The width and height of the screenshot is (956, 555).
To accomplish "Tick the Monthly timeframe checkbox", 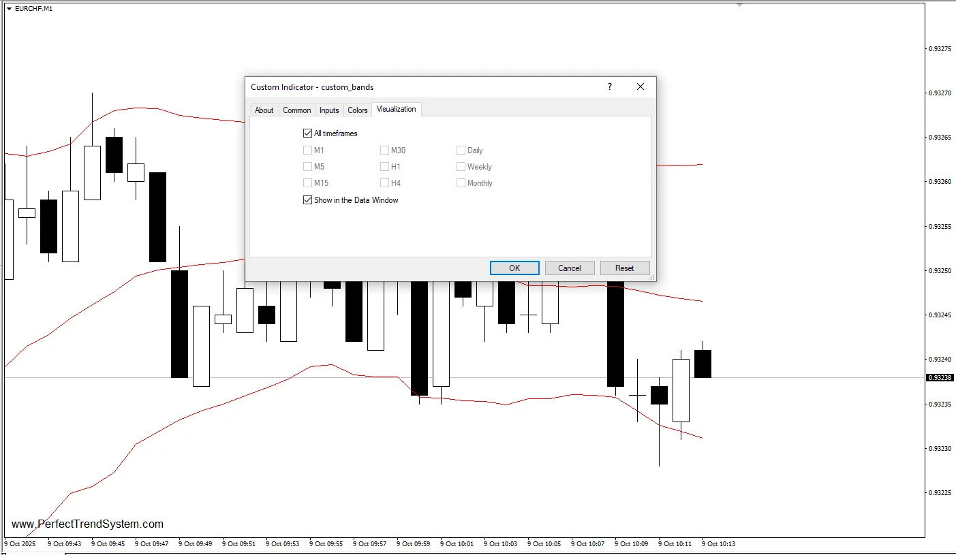I will [461, 183].
